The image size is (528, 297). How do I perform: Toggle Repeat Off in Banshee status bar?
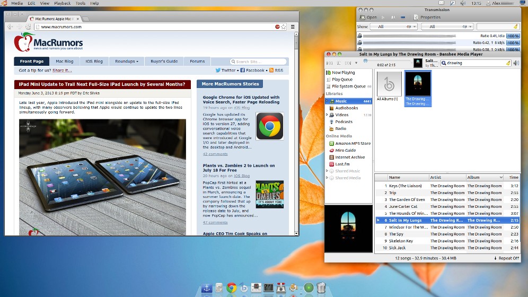pos(506,258)
